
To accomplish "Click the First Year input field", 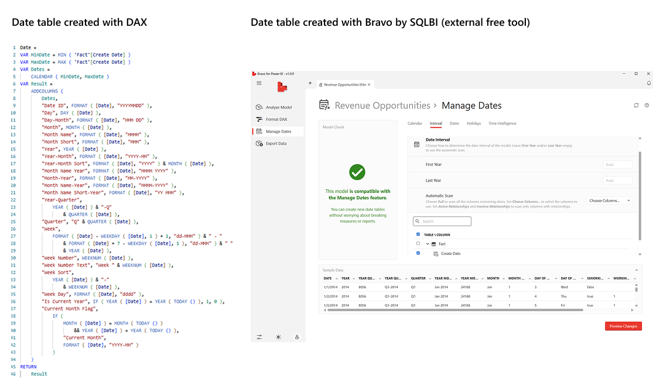I will (x=618, y=165).
